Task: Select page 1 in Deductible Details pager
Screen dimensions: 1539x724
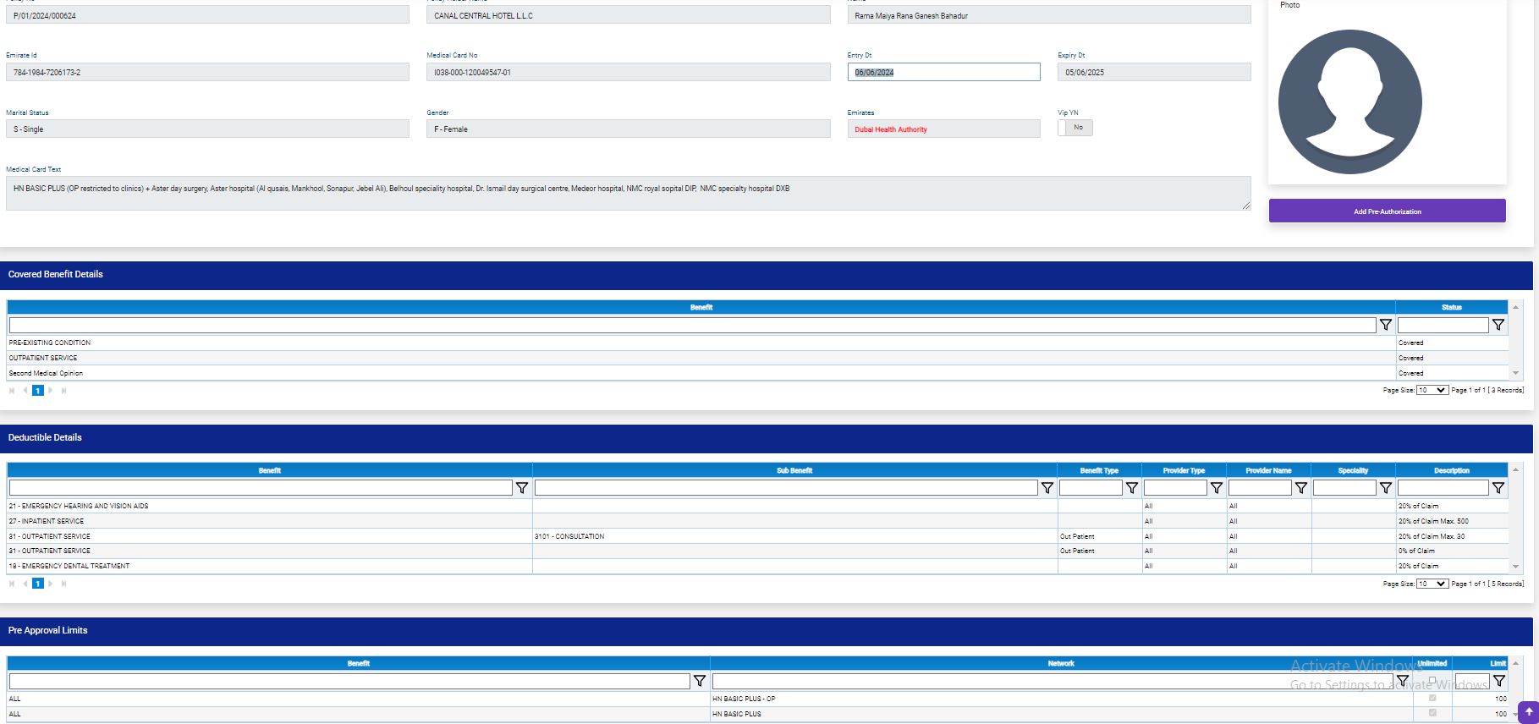Action: pos(37,584)
